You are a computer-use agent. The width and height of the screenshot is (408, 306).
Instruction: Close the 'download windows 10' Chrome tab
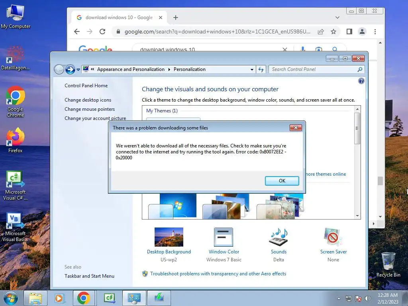click(x=161, y=18)
